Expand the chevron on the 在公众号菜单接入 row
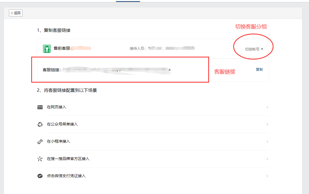The image size is (309, 194). tap(267, 124)
